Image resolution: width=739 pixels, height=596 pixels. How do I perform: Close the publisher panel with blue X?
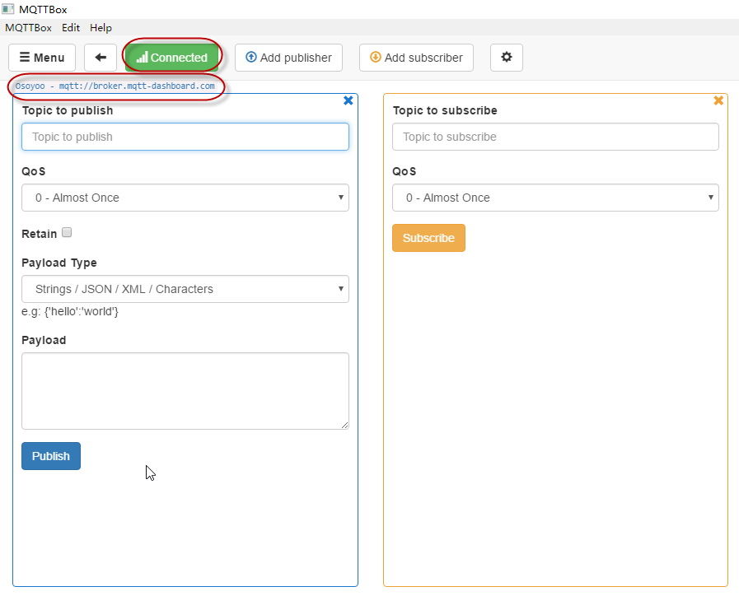[348, 100]
